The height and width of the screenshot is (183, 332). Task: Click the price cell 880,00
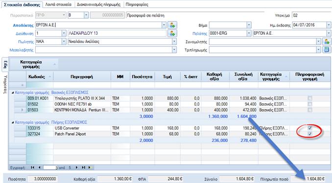tap(167, 98)
